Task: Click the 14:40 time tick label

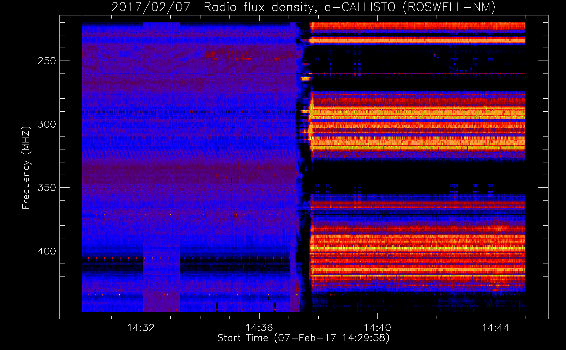Action: (x=377, y=328)
